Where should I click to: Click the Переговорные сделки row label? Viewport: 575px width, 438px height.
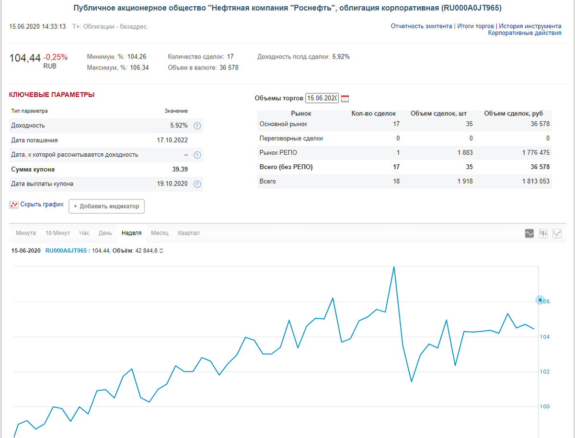coord(291,138)
